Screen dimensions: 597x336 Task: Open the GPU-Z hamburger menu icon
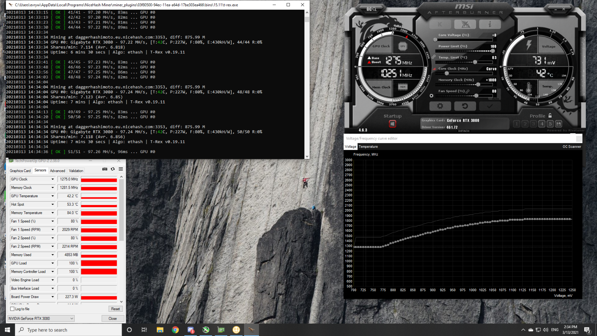pos(121,169)
